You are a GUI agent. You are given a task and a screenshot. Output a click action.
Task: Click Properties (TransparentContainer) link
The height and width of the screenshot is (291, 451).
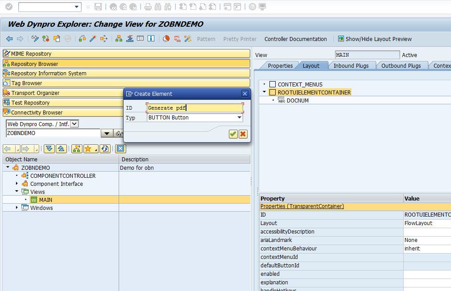[x=302, y=206]
